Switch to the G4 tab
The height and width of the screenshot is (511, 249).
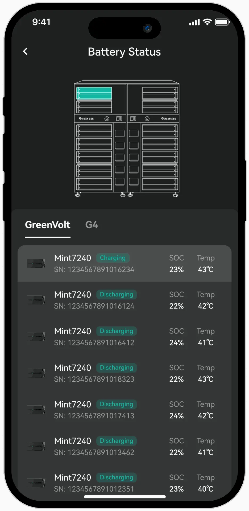[92, 225]
